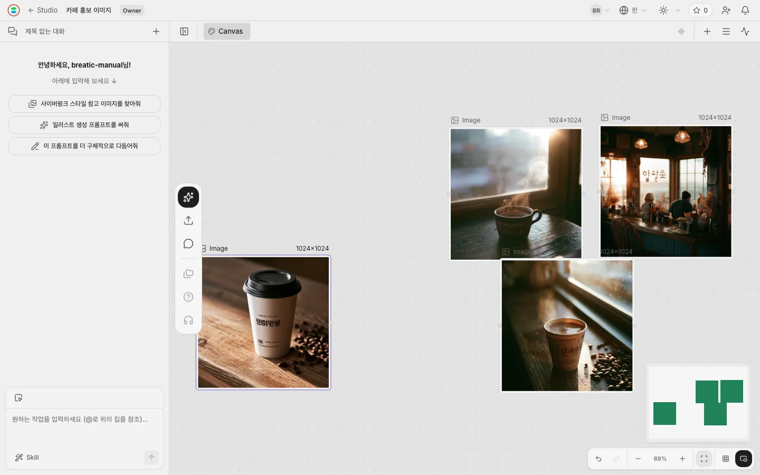Click the Owner badge

pyautogui.click(x=132, y=11)
